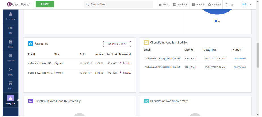Open the Overview sidebar section
This screenshot has height=117, width=262.
[x=10, y=16]
